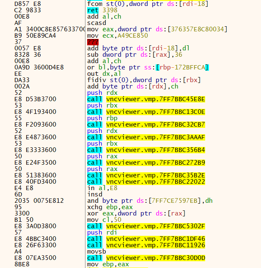Image resolution: width=261 pixels, height=268 pixels.
Task: Select 'or bl,byte ptr ss:[rbp-172BFFCA]' line
Action: point(148,67)
